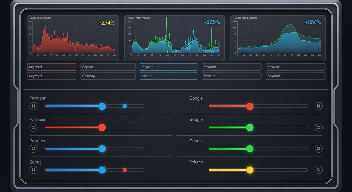Viewport: 352px width, 192px height.
Task: Click the yellow handle on the Volumer slider
Action: [250, 170]
